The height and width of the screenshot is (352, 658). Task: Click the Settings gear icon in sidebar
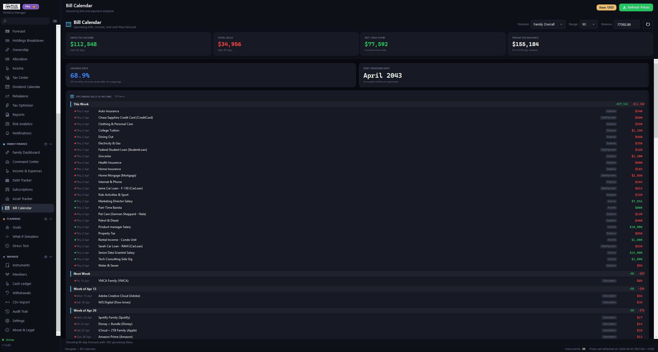pyautogui.click(x=7, y=321)
